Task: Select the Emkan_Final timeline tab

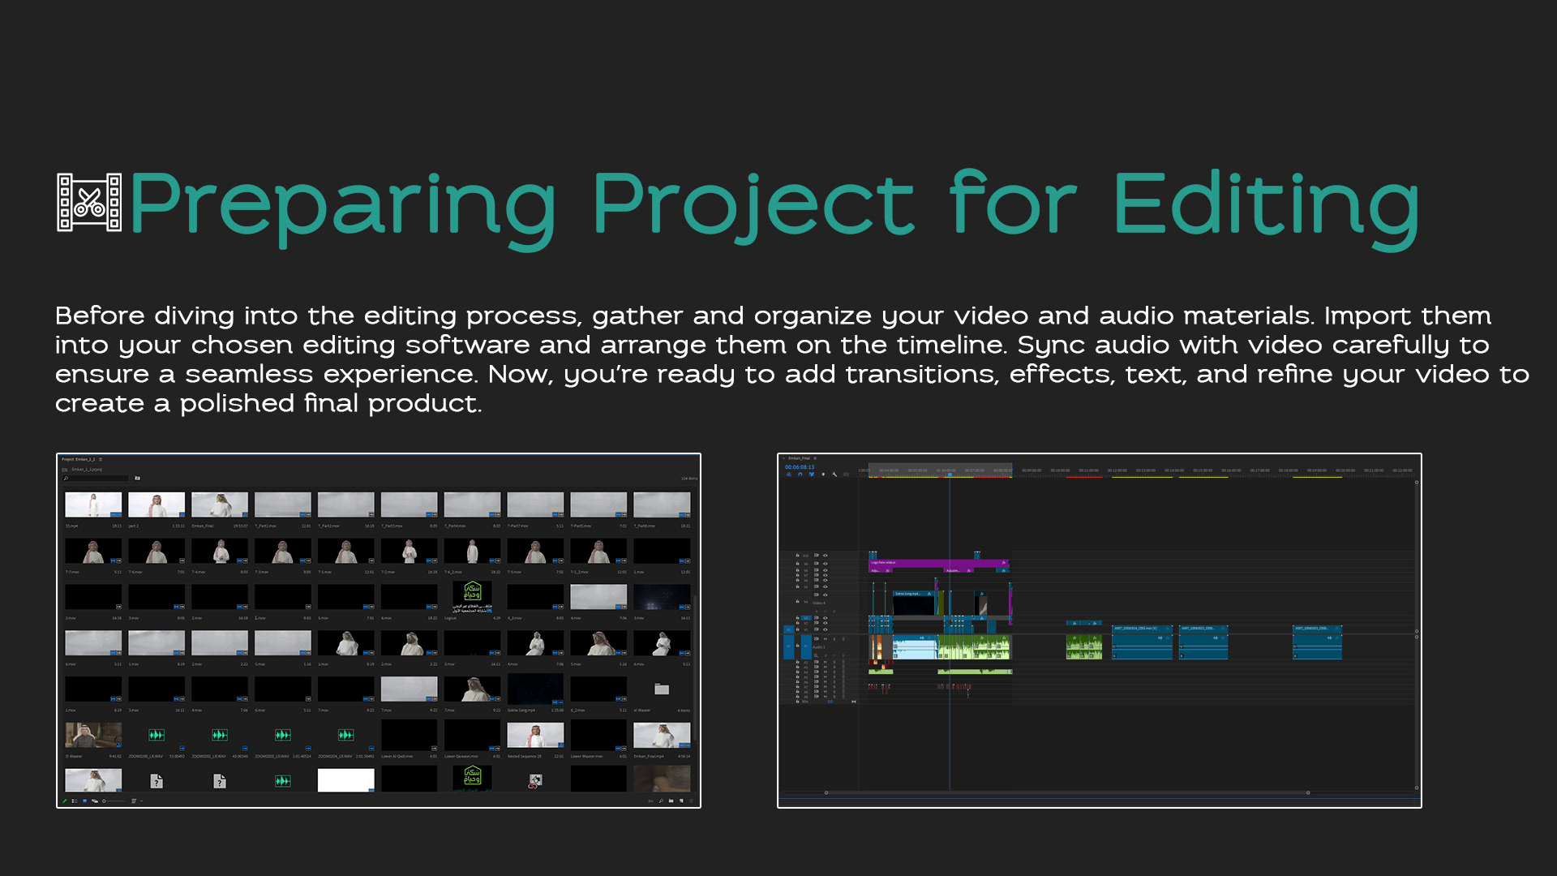Action: click(799, 458)
